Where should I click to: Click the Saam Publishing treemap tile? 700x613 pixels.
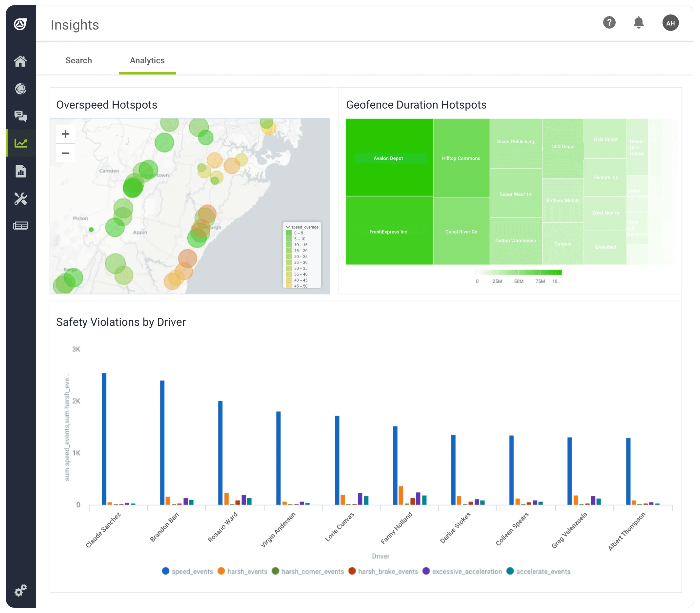click(516, 144)
